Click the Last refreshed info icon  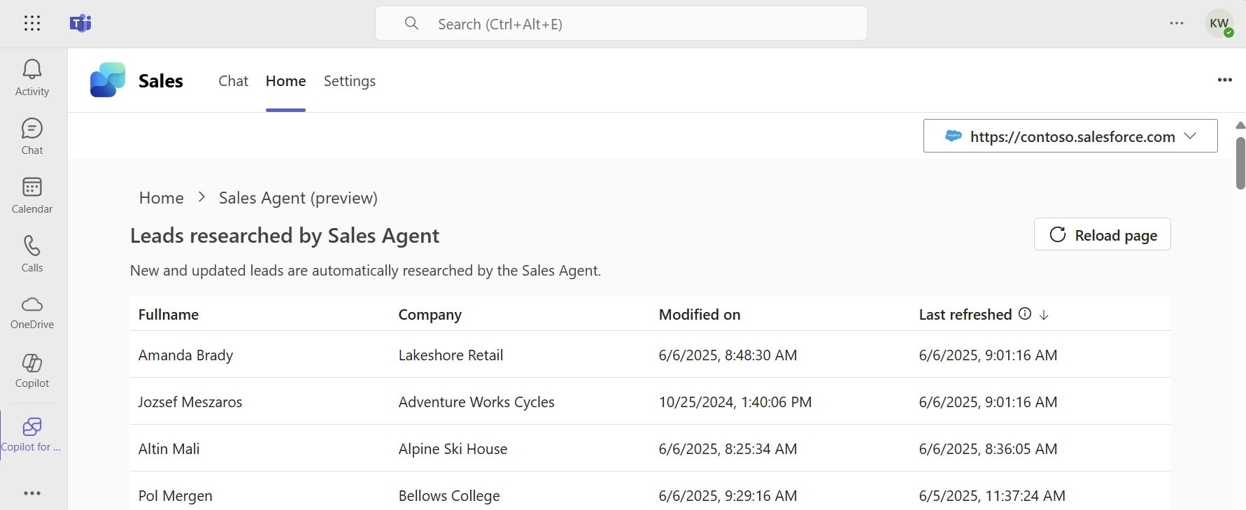click(x=1025, y=314)
